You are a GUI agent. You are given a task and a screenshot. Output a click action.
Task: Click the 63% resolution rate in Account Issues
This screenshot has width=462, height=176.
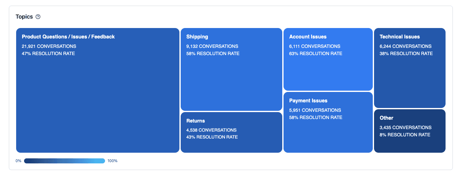pyautogui.click(x=315, y=54)
